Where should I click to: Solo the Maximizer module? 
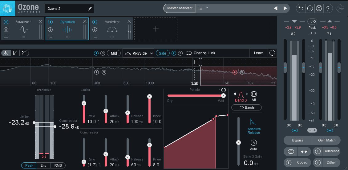click(95, 29)
